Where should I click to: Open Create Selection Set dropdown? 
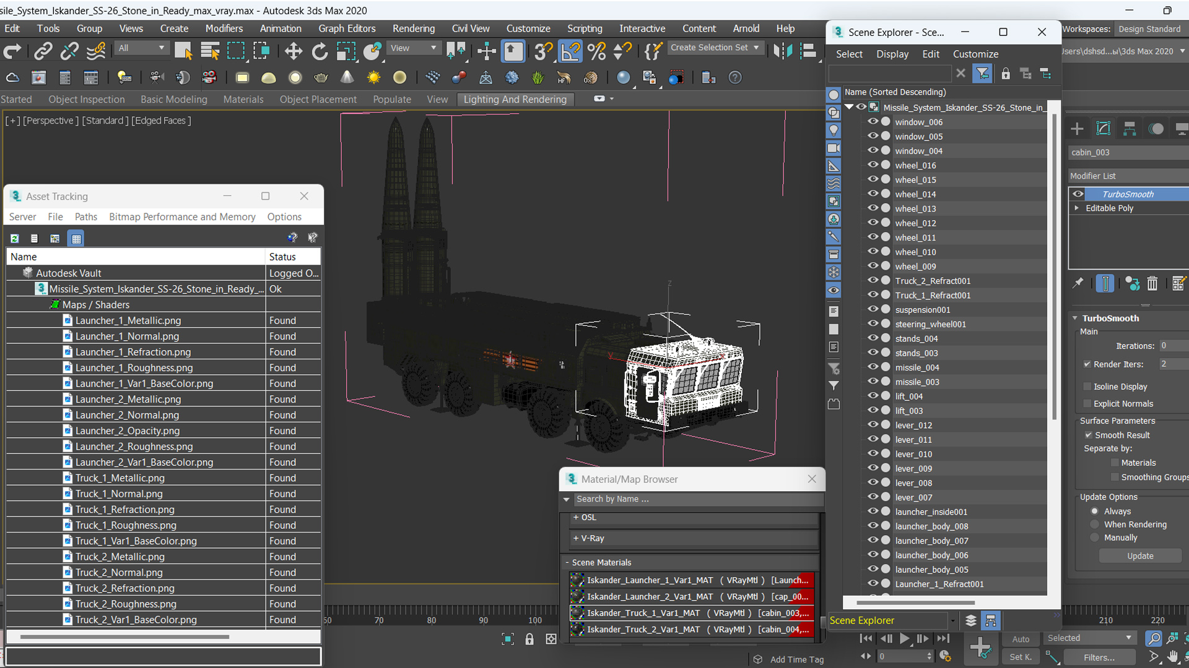tap(715, 48)
